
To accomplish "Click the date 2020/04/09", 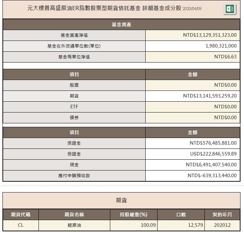I will [192, 8].
